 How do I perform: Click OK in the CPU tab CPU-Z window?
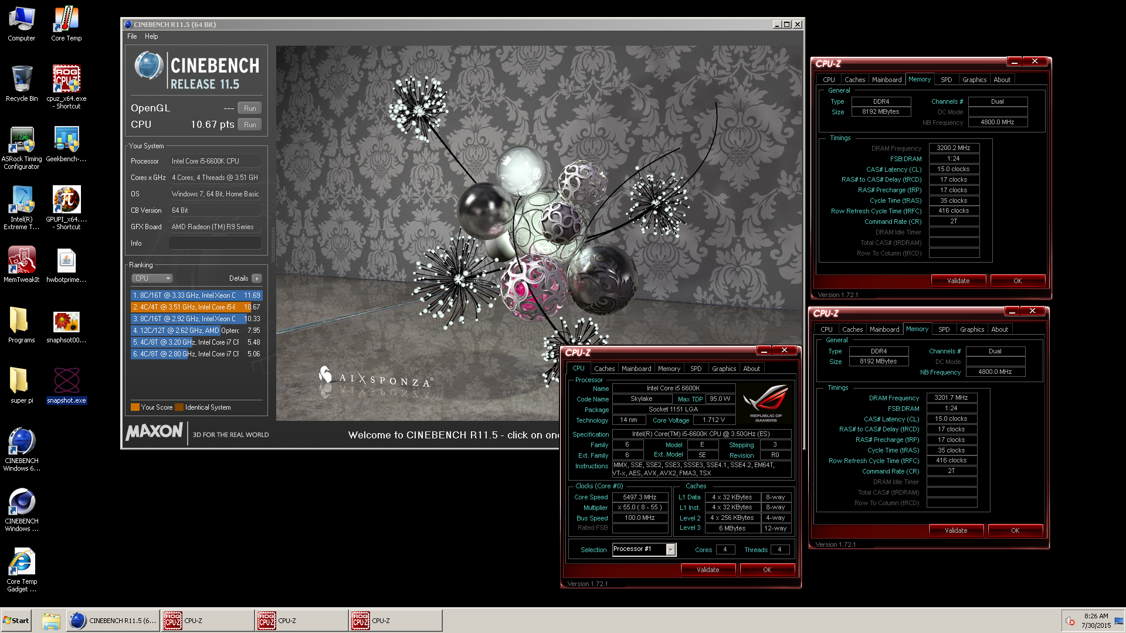pos(767,570)
